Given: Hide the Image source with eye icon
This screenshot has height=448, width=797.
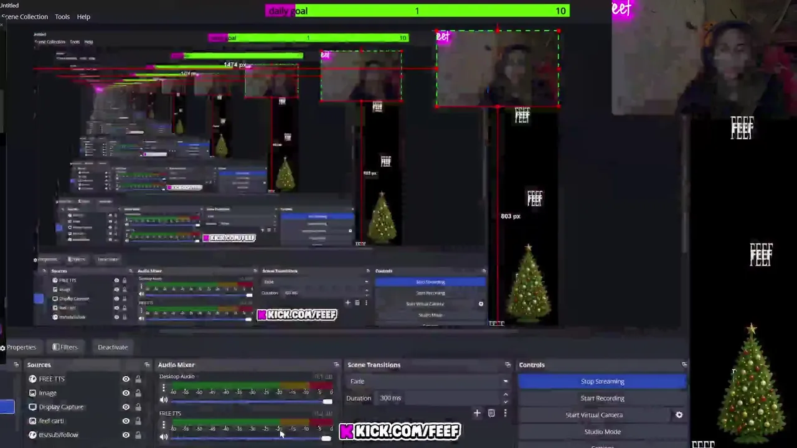Looking at the screenshot, I should coord(126,393).
